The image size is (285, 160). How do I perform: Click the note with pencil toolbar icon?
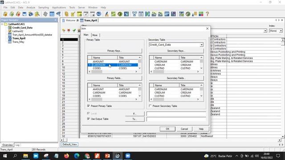[x=73, y=14]
